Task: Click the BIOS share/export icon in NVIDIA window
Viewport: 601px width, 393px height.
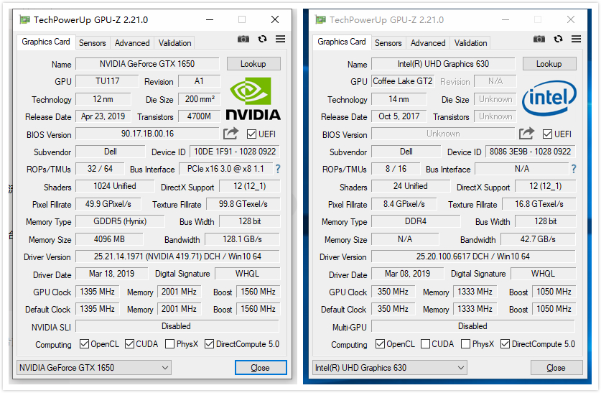Action: pyautogui.click(x=231, y=134)
